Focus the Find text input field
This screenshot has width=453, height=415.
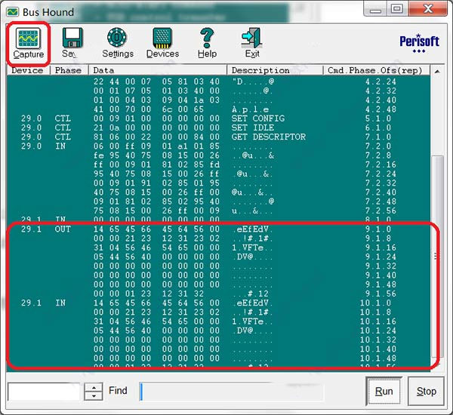pos(44,391)
